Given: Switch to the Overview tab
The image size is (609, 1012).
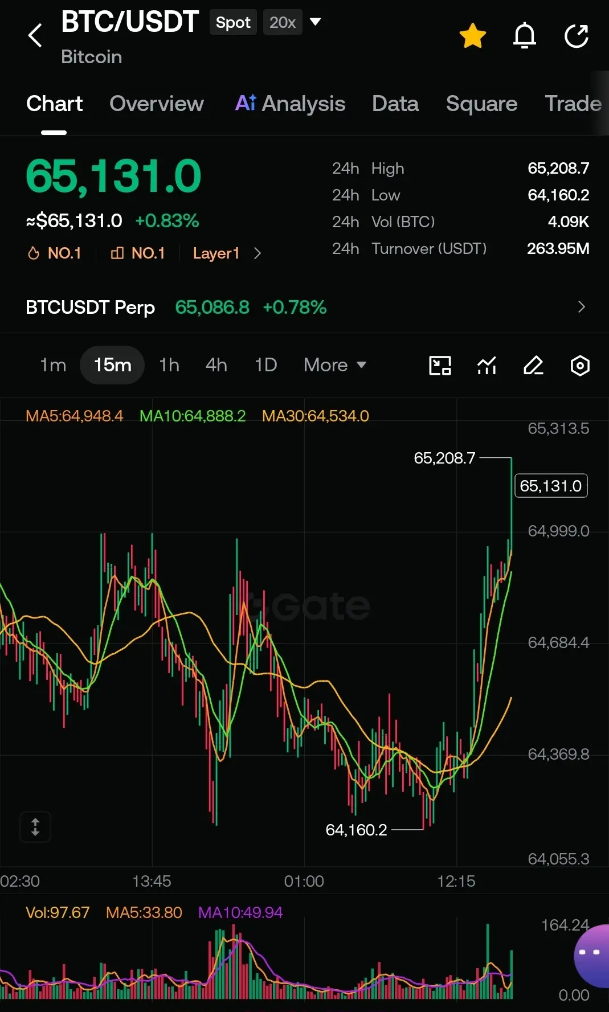Looking at the screenshot, I should coord(157,104).
